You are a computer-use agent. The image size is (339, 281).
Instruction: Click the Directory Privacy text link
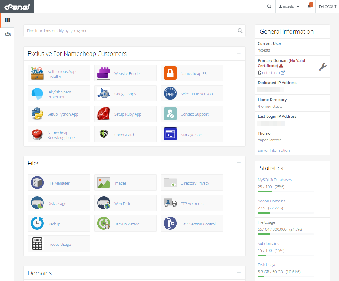195,183
